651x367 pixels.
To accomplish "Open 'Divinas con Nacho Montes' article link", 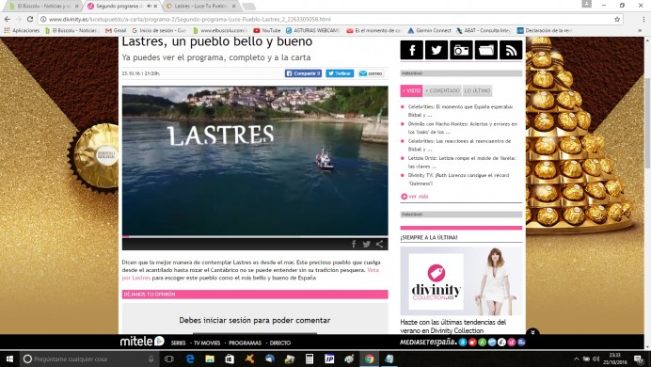I will click(x=462, y=128).
